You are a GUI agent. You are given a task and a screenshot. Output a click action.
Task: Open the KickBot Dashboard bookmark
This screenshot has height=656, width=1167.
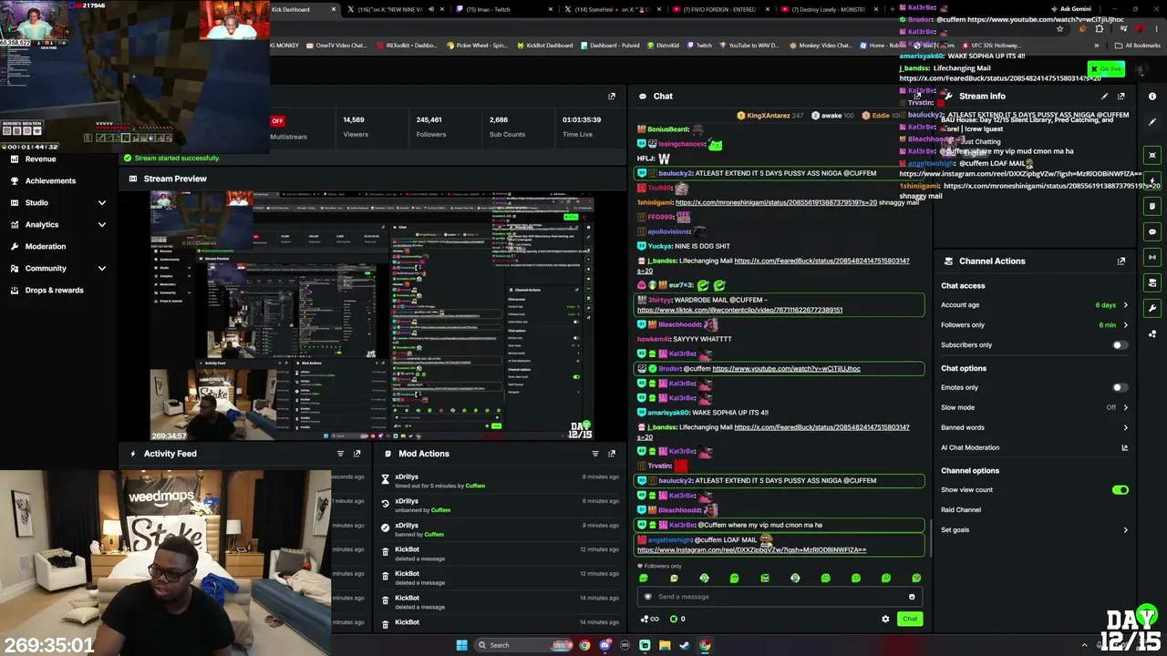[545, 45]
